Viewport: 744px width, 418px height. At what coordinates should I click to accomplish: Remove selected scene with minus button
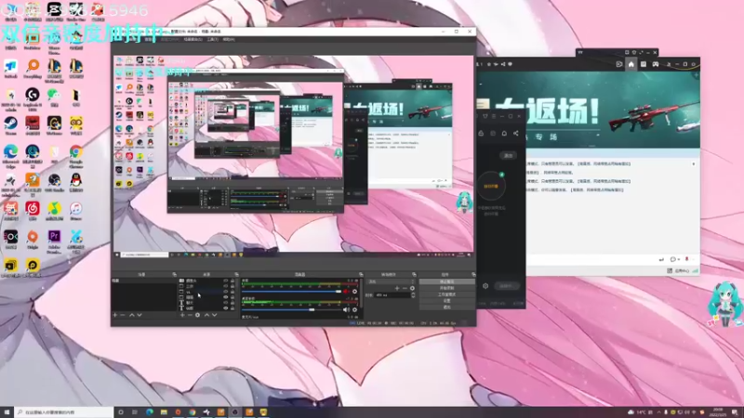pos(123,315)
